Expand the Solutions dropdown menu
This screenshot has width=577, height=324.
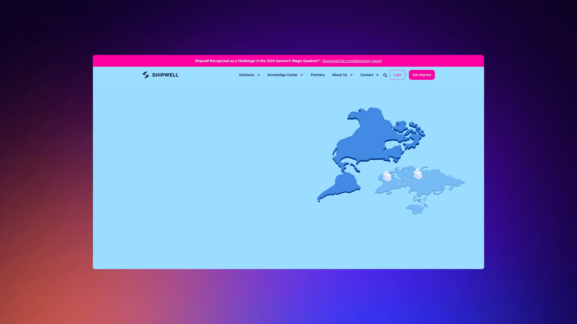click(249, 75)
